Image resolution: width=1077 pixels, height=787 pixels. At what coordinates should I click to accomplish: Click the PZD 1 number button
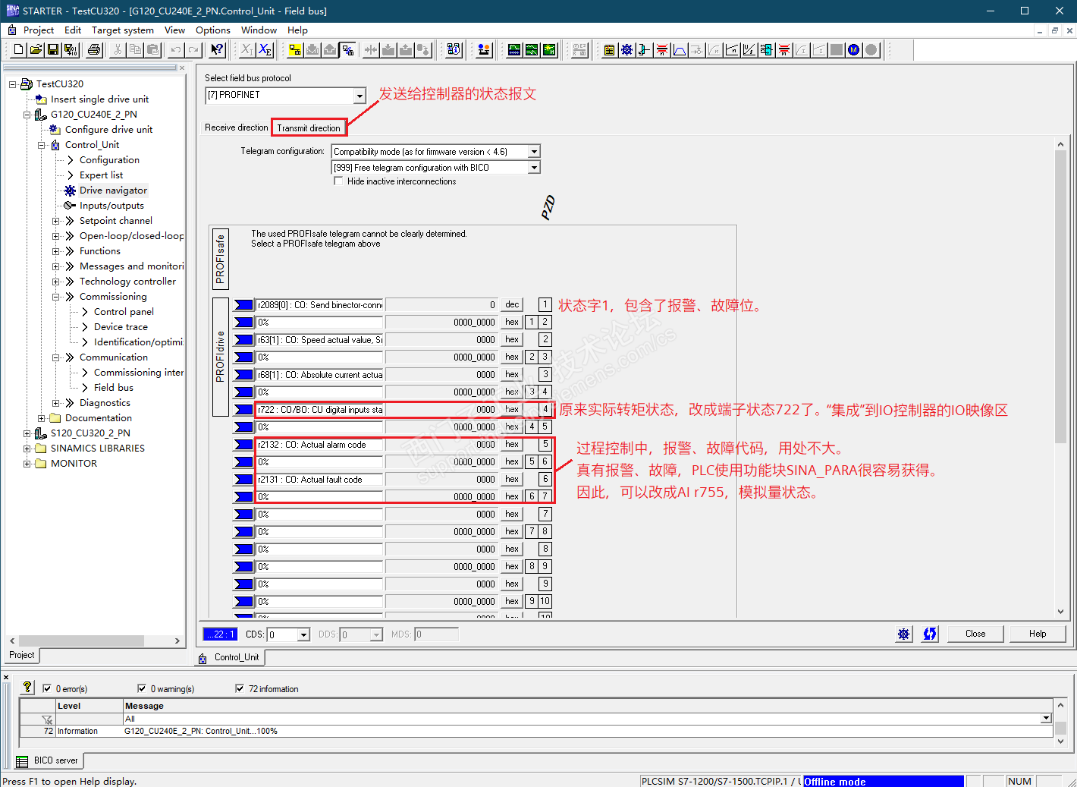545,305
